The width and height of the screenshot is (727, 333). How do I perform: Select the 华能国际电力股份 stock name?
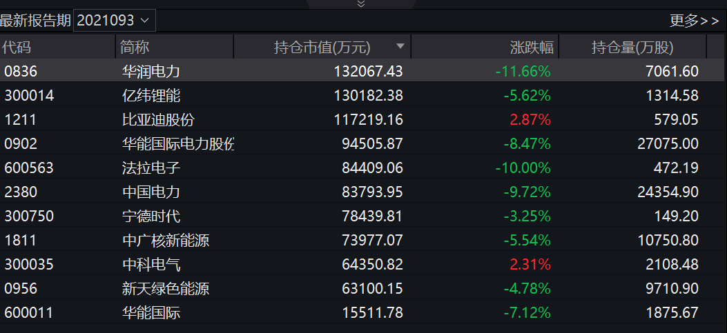coord(178,143)
